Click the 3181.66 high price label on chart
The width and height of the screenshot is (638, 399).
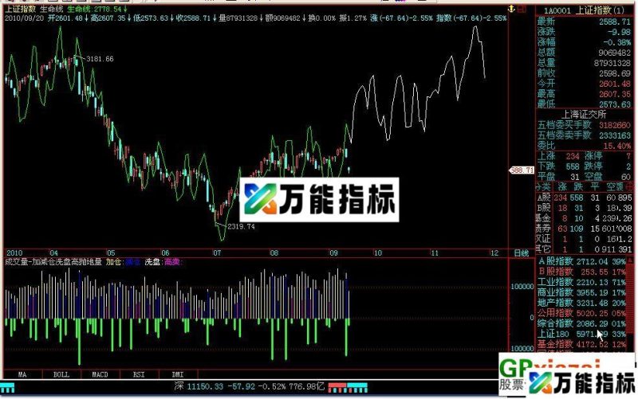[x=100, y=59]
